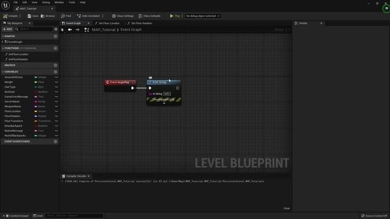Navigate back in graph history
This screenshot has height=219, width=390.
(x=70, y=30)
